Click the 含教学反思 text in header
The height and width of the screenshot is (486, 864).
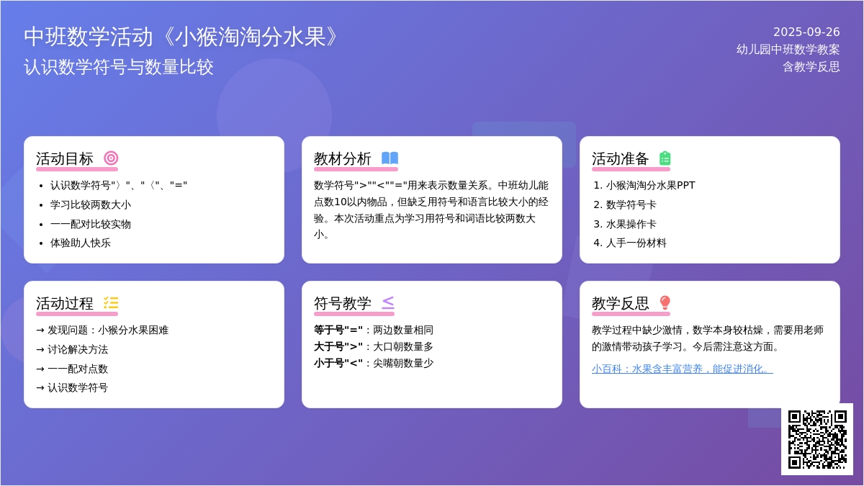click(811, 66)
